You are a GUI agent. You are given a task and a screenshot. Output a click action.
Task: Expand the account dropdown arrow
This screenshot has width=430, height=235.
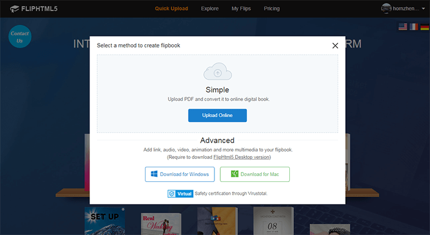[x=424, y=9]
